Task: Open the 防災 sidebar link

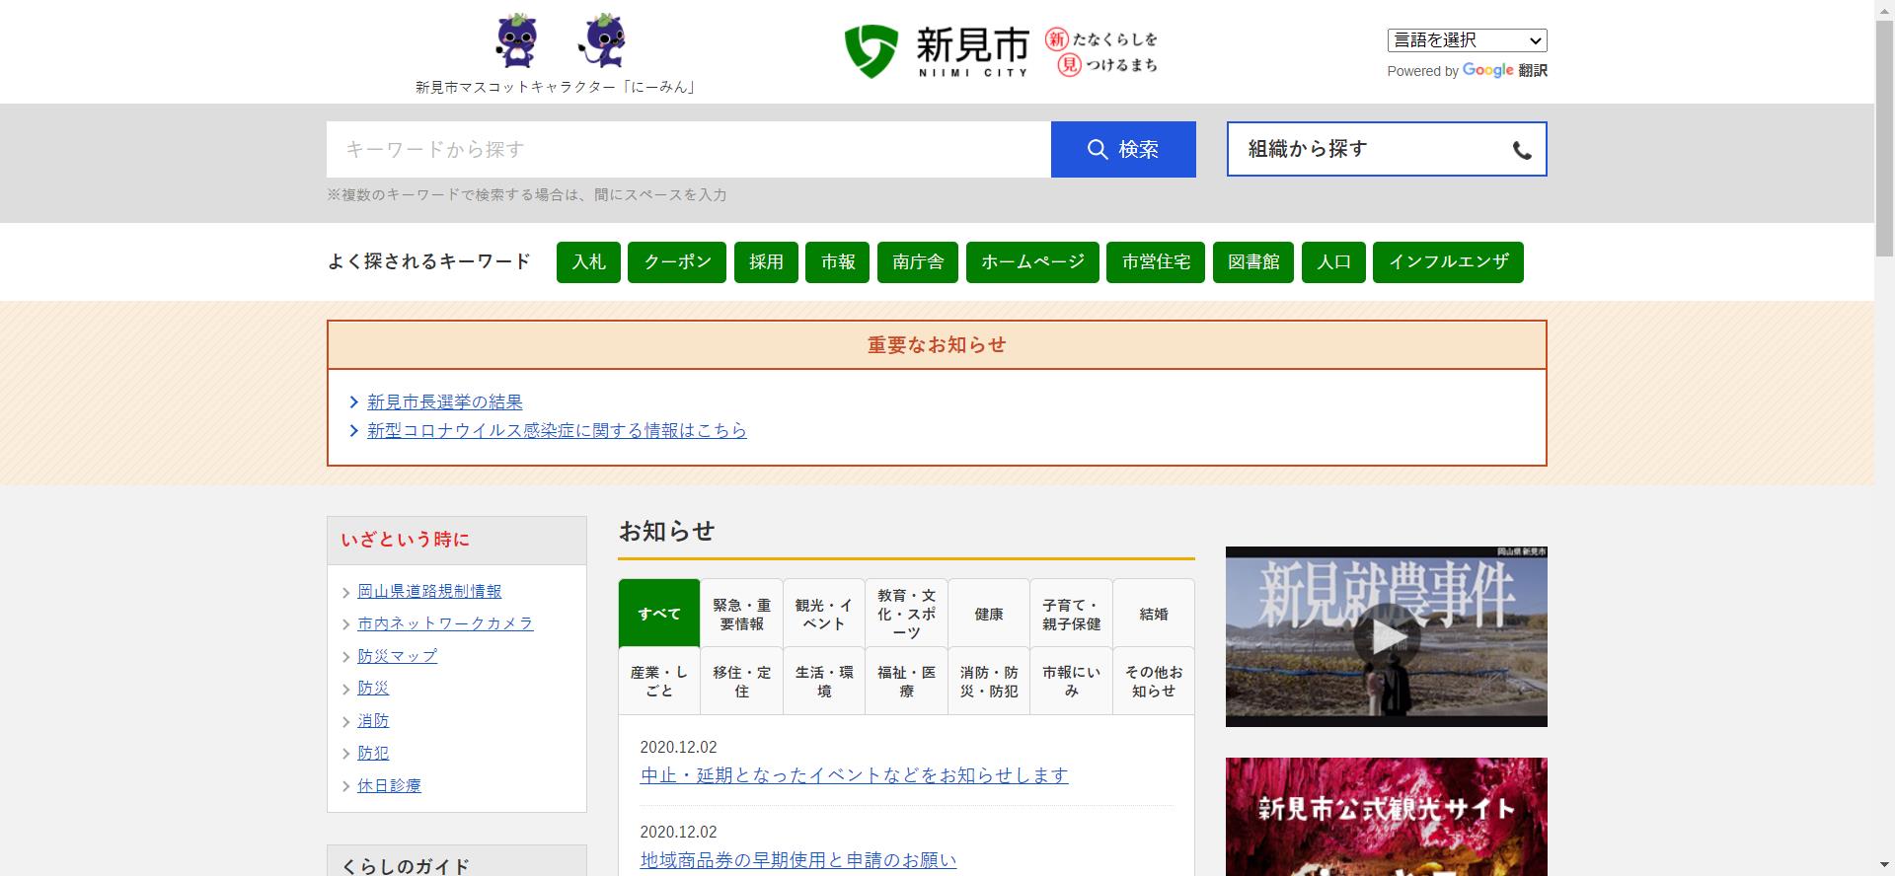Action: point(373,689)
